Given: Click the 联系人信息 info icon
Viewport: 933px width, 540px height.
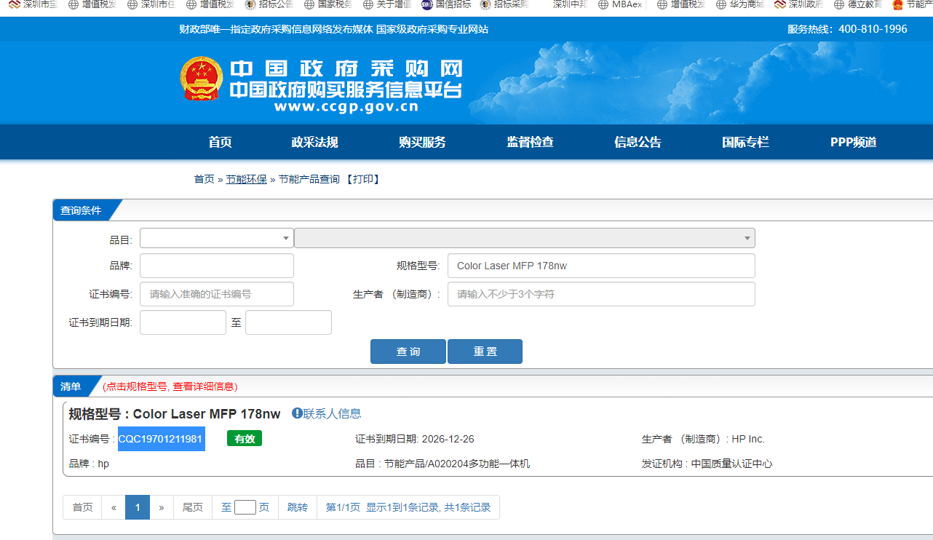Looking at the screenshot, I should (x=297, y=413).
